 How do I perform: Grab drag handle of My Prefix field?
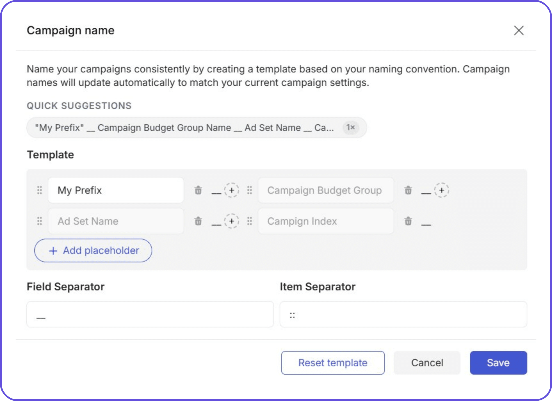[40, 190]
